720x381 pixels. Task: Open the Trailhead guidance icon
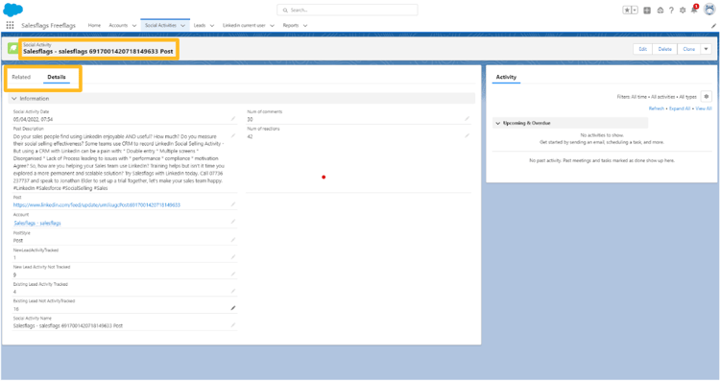[x=660, y=11]
